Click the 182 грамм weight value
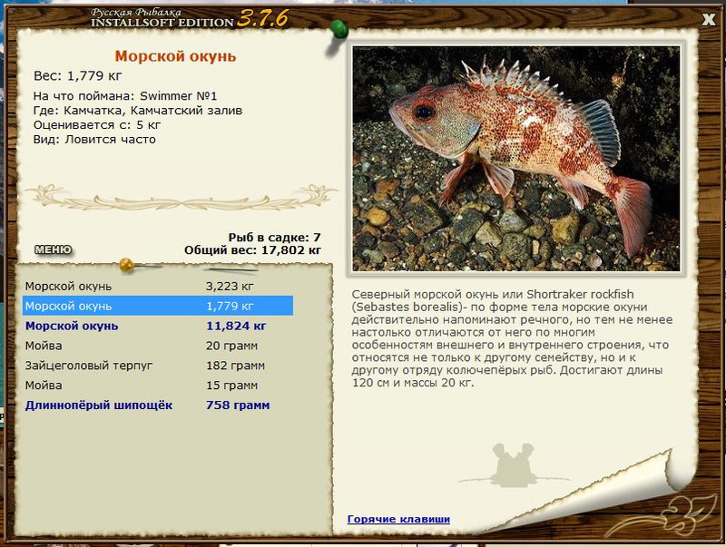 [x=235, y=366]
